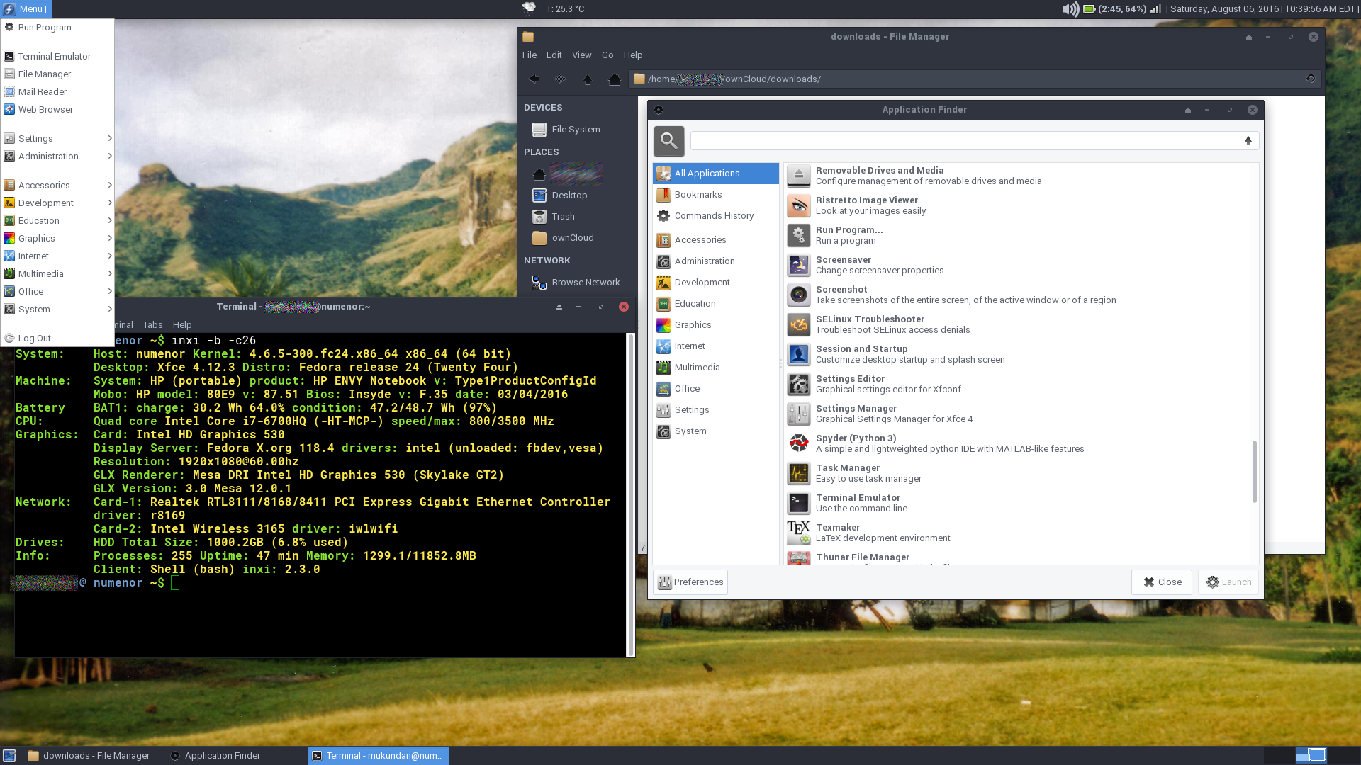This screenshot has height=765, width=1361.
Task: Click the File Manager back arrow
Action: pos(534,79)
